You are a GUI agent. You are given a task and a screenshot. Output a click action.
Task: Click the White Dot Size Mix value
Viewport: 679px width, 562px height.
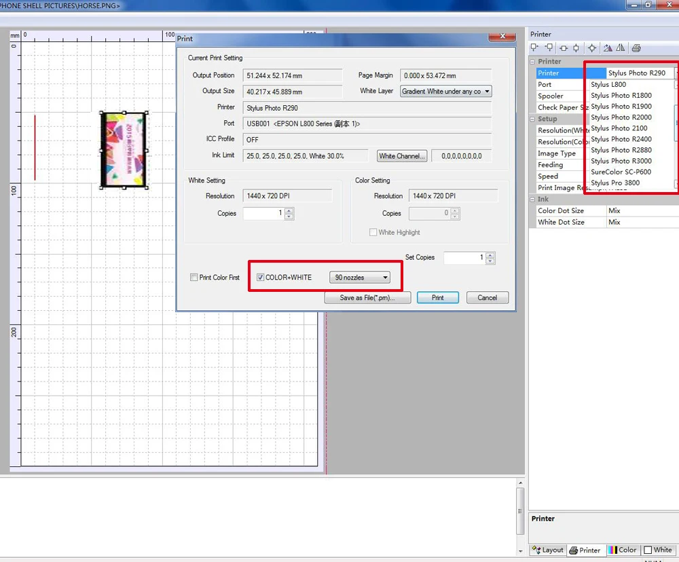tap(642, 222)
